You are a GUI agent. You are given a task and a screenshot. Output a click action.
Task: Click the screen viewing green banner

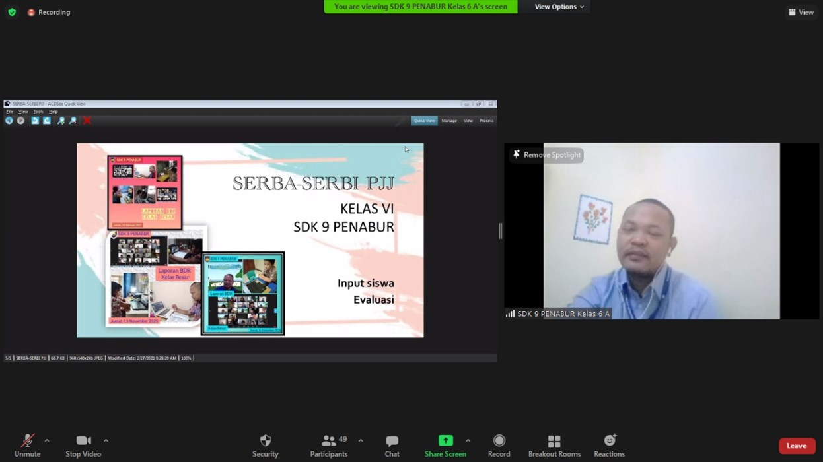click(421, 7)
